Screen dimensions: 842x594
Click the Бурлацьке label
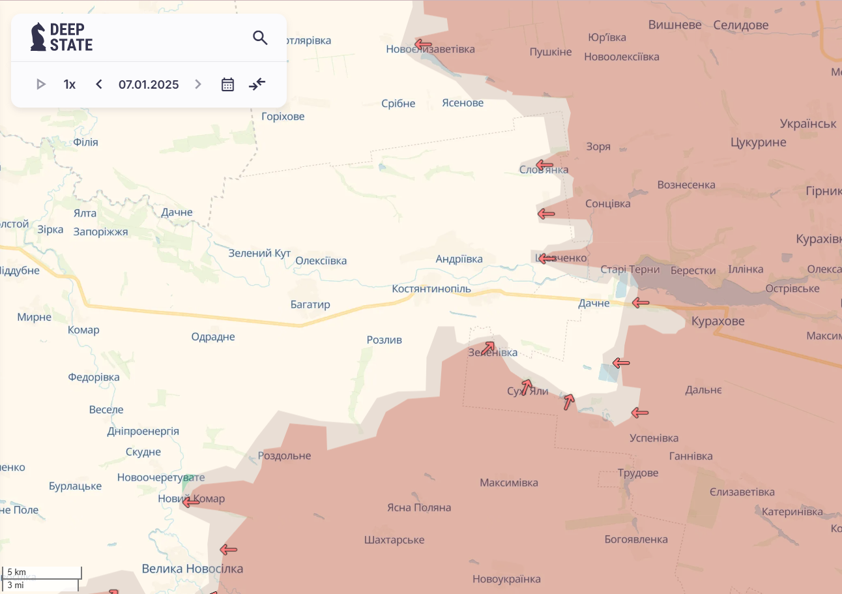[x=75, y=486]
